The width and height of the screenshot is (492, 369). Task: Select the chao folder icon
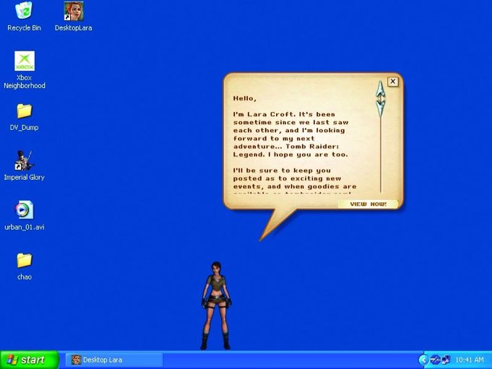tap(24, 266)
